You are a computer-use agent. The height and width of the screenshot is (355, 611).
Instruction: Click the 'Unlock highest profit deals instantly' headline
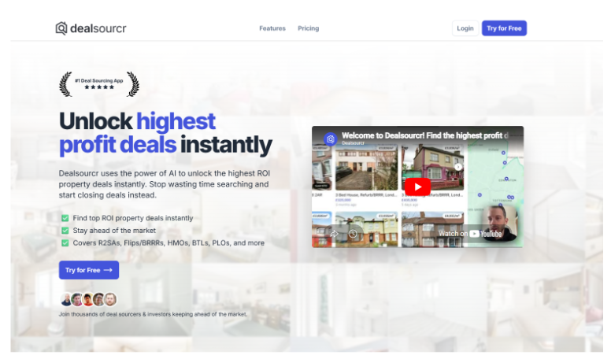click(x=165, y=133)
